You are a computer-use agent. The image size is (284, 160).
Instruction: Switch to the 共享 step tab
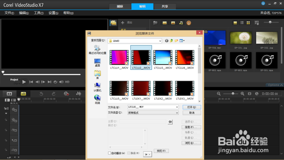pyautogui.click(x=165, y=6)
